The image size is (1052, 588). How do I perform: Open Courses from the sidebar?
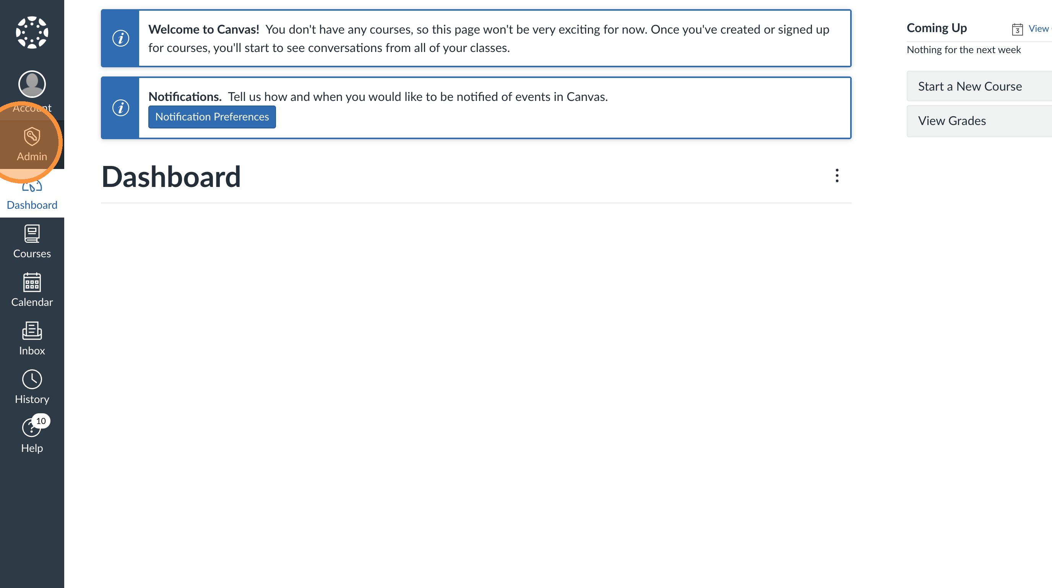(x=32, y=241)
